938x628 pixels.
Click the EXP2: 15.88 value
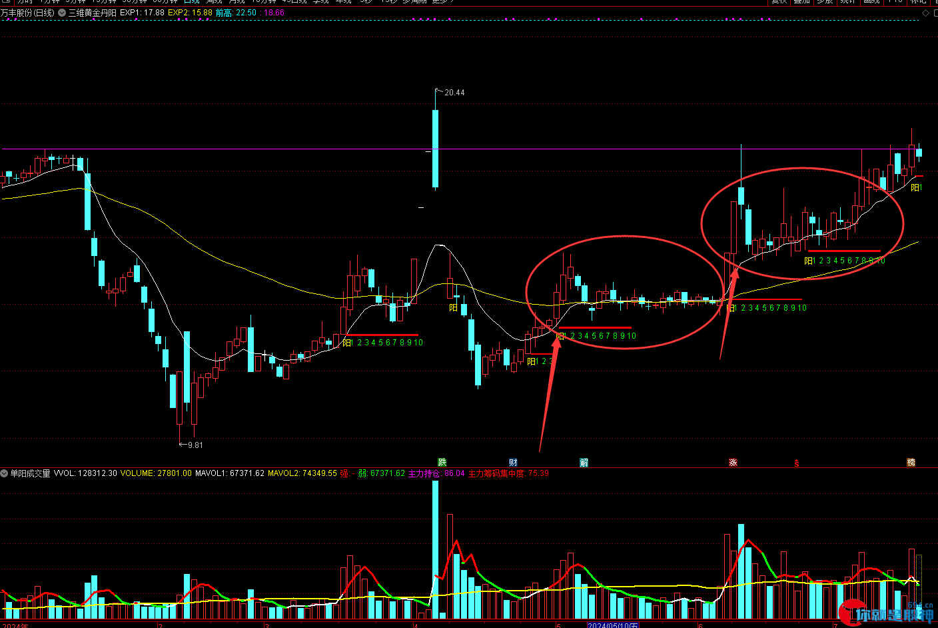click(190, 13)
